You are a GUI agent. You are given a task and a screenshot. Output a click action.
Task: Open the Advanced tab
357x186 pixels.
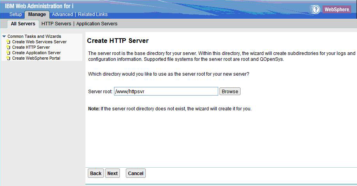[x=62, y=14]
